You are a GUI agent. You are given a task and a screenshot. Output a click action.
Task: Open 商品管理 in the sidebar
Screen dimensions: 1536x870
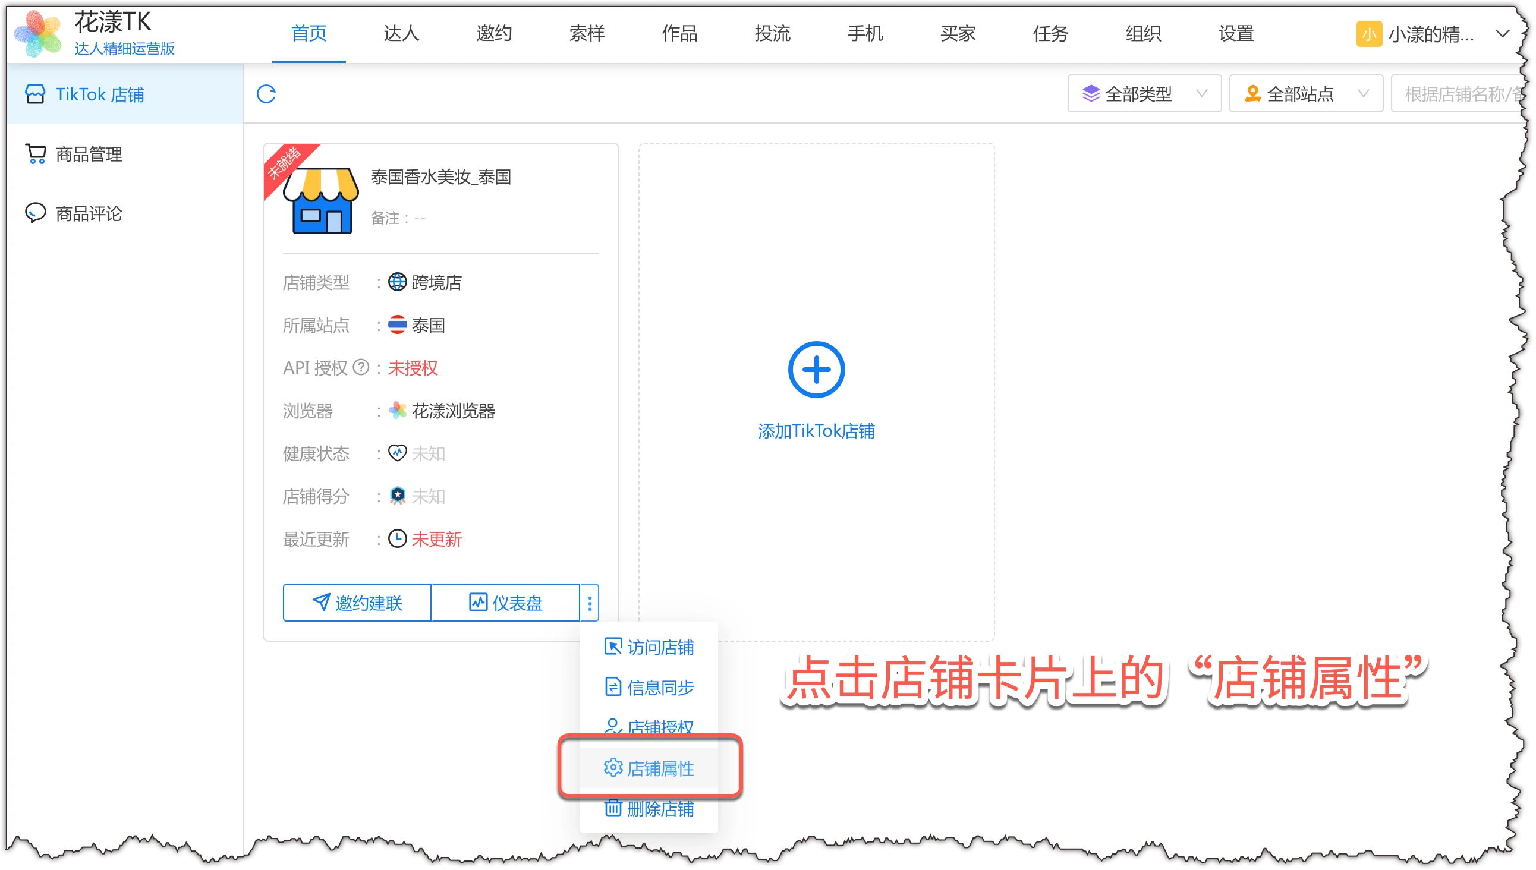click(x=125, y=153)
